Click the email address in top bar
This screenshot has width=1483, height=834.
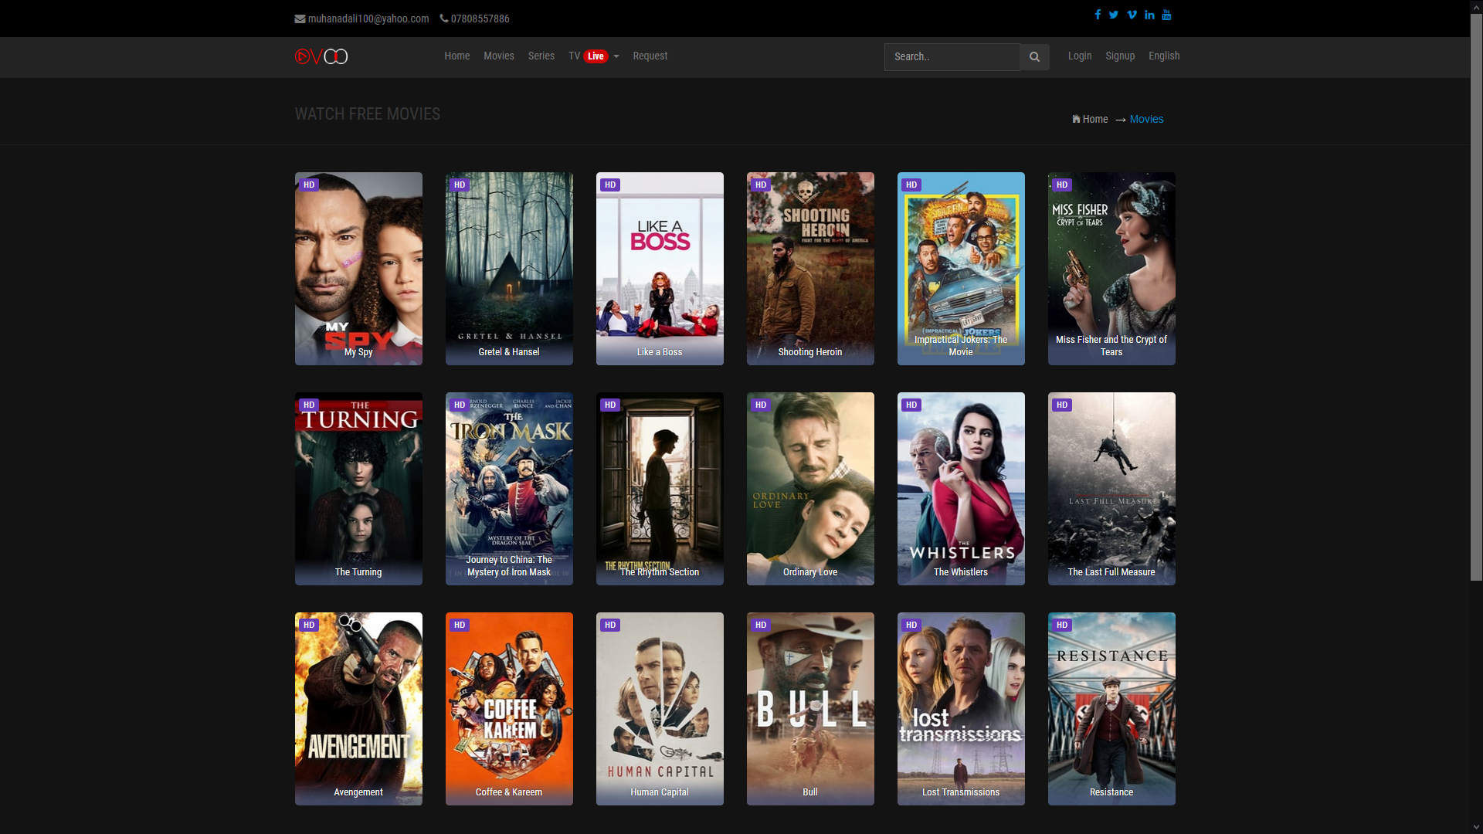coord(368,19)
